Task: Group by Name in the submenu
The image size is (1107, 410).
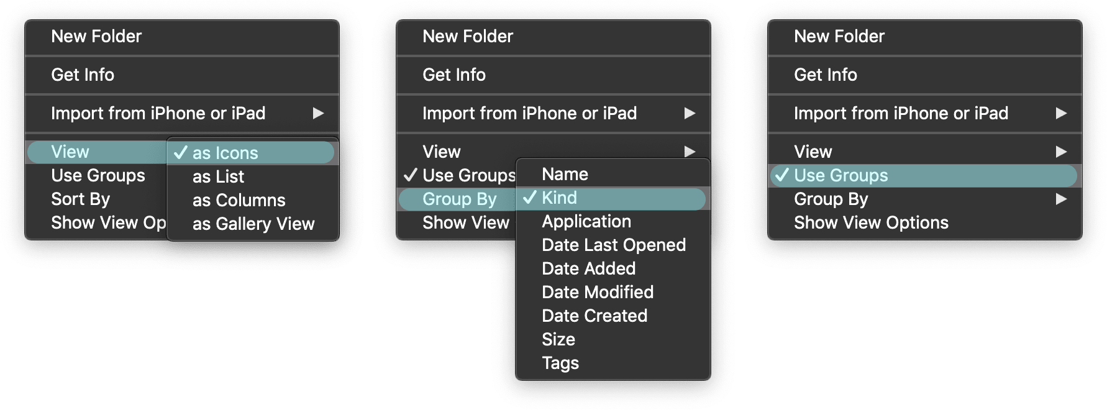Action: click(x=565, y=175)
